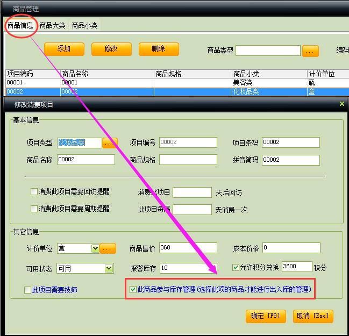The width and height of the screenshot is (349, 336).
Task: Edit the 商品规格 field in dialog
Action: tap(188, 160)
